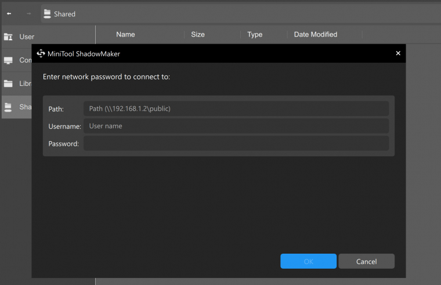441x285 pixels.
Task: Sort by the Type column header
Action: click(x=255, y=34)
